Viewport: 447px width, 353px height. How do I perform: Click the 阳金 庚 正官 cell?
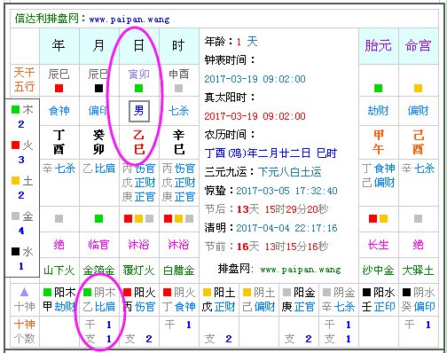point(299,300)
